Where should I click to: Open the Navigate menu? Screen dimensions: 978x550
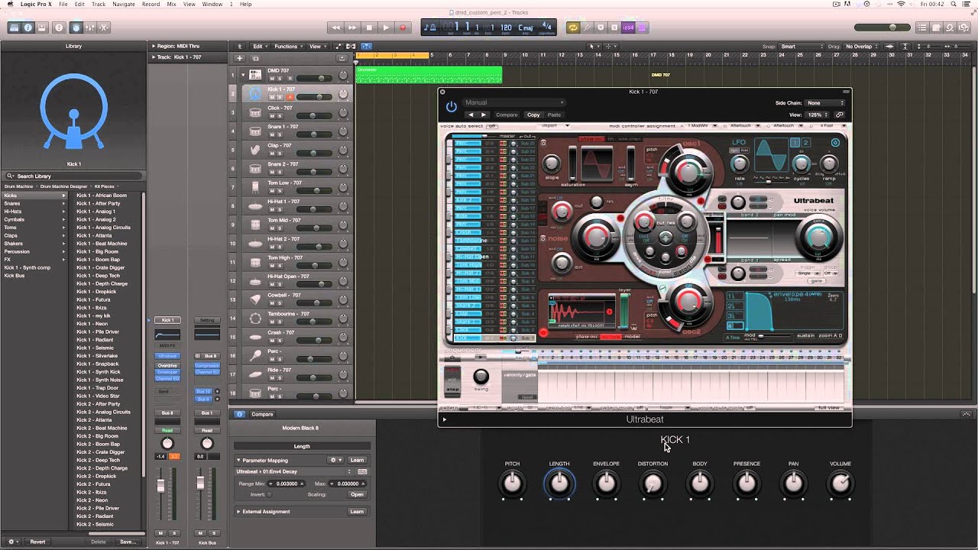click(x=124, y=4)
